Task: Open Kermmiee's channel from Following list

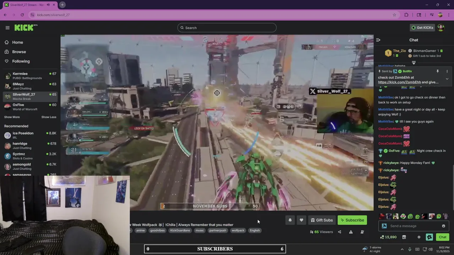Action: (x=30, y=75)
